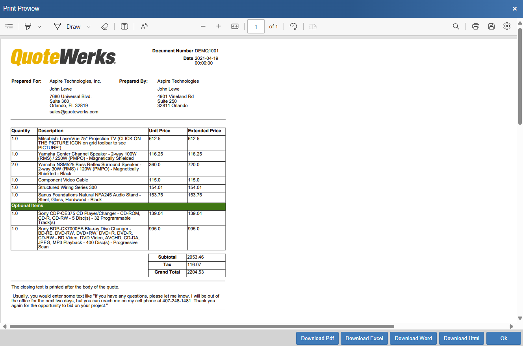
Task: Click the Add text tool icon
Action: coord(124,26)
